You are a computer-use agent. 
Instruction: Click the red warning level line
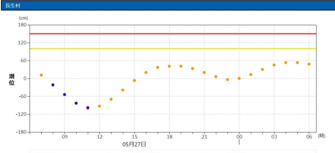coord(173,34)
